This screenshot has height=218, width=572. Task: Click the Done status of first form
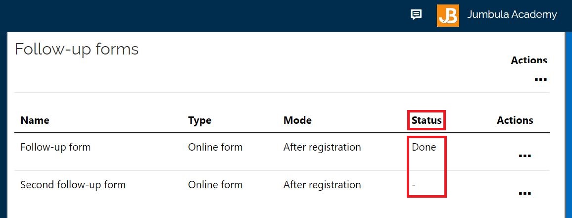click(x=424, y=147)
